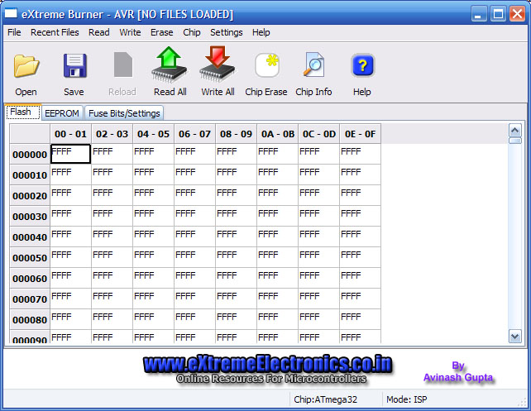Click the vertical scrollbar thumb

click(x=515, y=141)
